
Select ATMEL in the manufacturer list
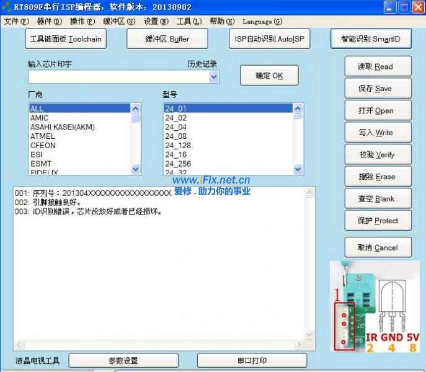point(43,136)
